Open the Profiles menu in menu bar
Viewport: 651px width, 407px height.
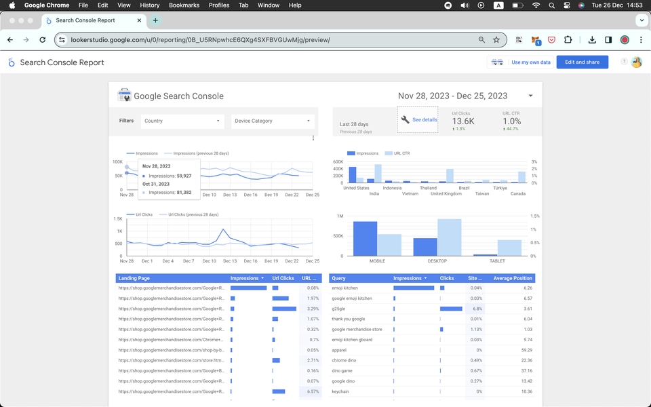[x=219, y=5]
